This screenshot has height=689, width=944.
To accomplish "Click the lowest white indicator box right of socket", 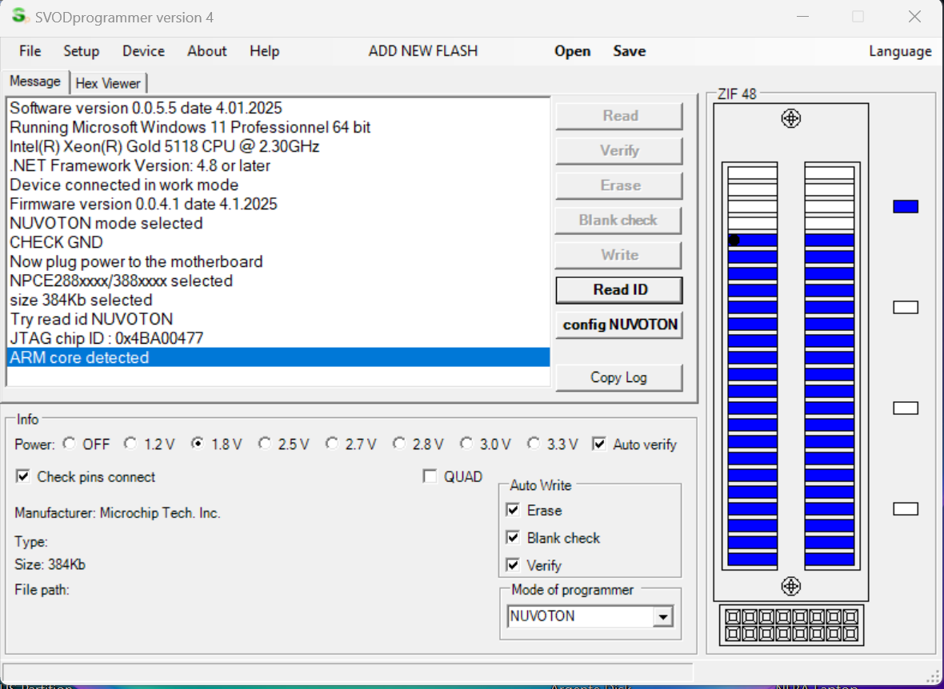I will click(x=905, y=509).
